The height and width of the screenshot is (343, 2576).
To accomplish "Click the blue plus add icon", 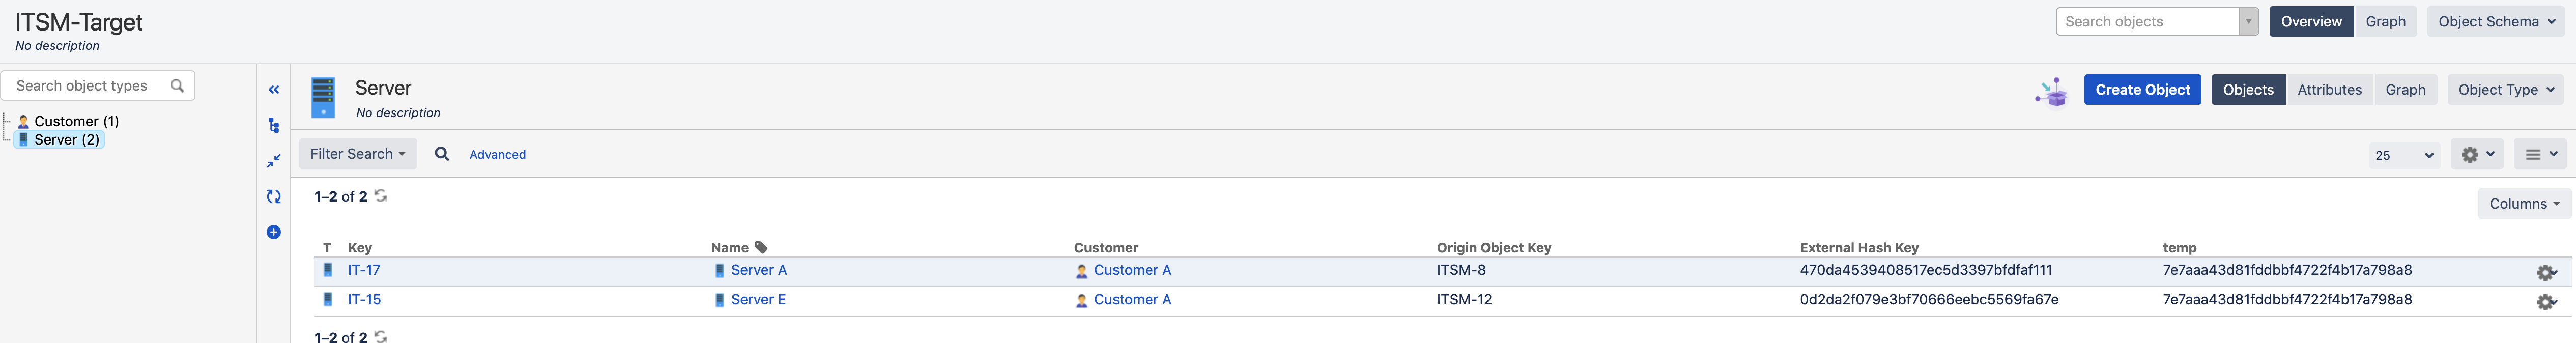I will pyautogui.click(x=273, y=232).
